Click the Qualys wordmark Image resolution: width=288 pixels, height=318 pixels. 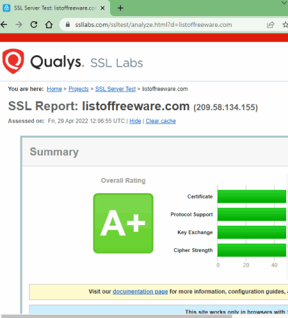pos(57,62)
